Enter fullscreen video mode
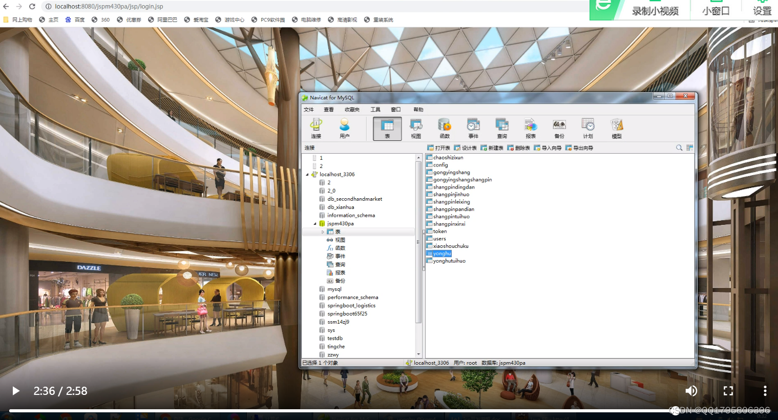778x420 pixels. [x=728, y=391]
